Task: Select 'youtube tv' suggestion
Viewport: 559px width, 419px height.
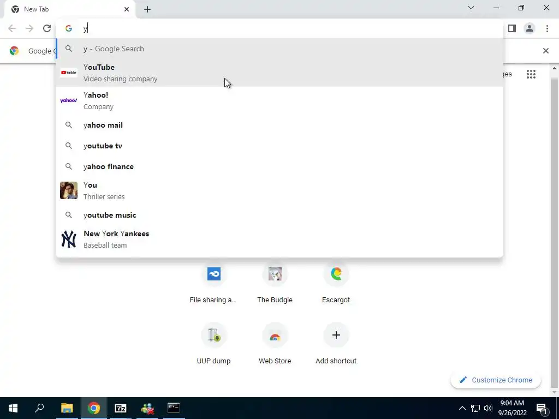Action: [x=279, y=146]
